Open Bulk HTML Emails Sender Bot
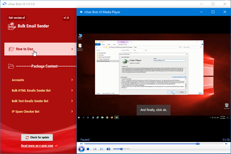The height and width of the screenshot is (154, 231). 31,91
